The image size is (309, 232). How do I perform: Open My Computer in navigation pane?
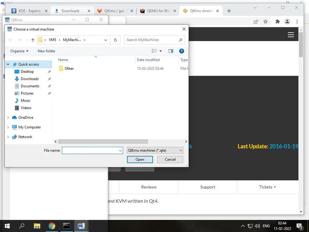(x=29, y=127)
